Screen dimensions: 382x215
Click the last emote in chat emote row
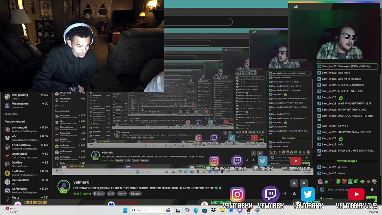click(374, 181)
